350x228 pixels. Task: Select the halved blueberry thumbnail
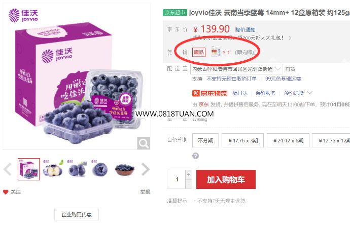pos(53,169)
